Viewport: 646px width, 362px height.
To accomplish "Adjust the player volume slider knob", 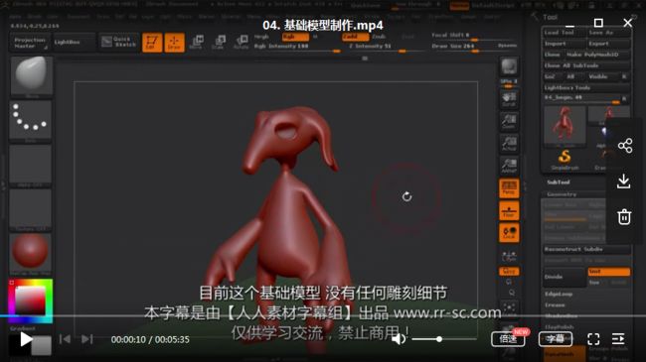I will [x=439, y=339].
